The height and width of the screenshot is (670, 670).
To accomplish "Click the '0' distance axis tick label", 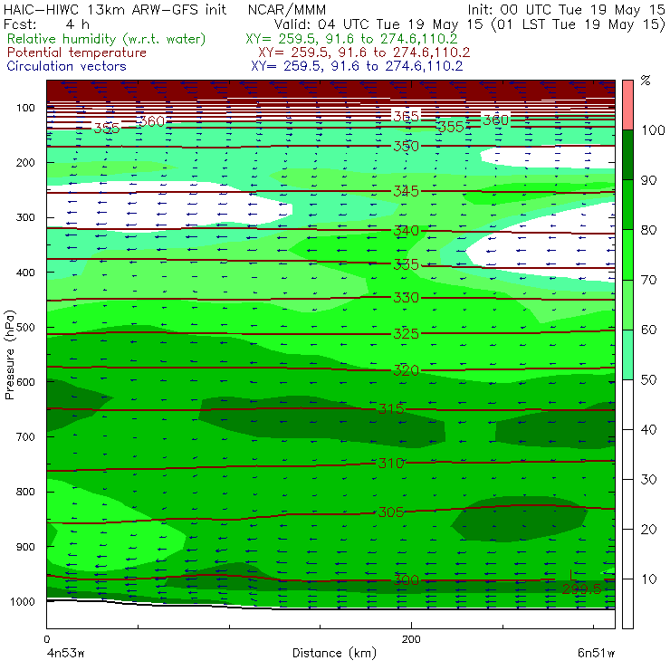I will (x=46, y=639).
